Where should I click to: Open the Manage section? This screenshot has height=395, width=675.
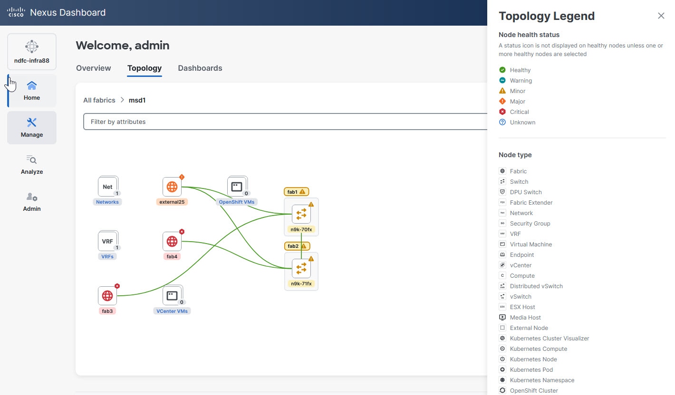[32, 128]
